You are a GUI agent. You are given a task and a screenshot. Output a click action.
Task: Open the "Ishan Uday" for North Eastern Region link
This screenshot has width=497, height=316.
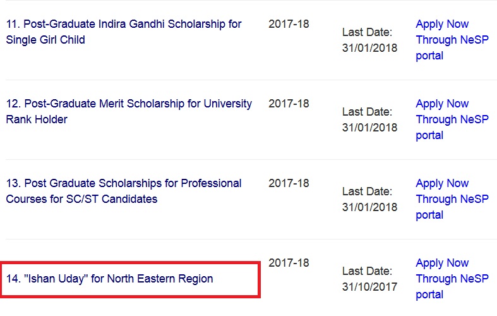(110, 279)
